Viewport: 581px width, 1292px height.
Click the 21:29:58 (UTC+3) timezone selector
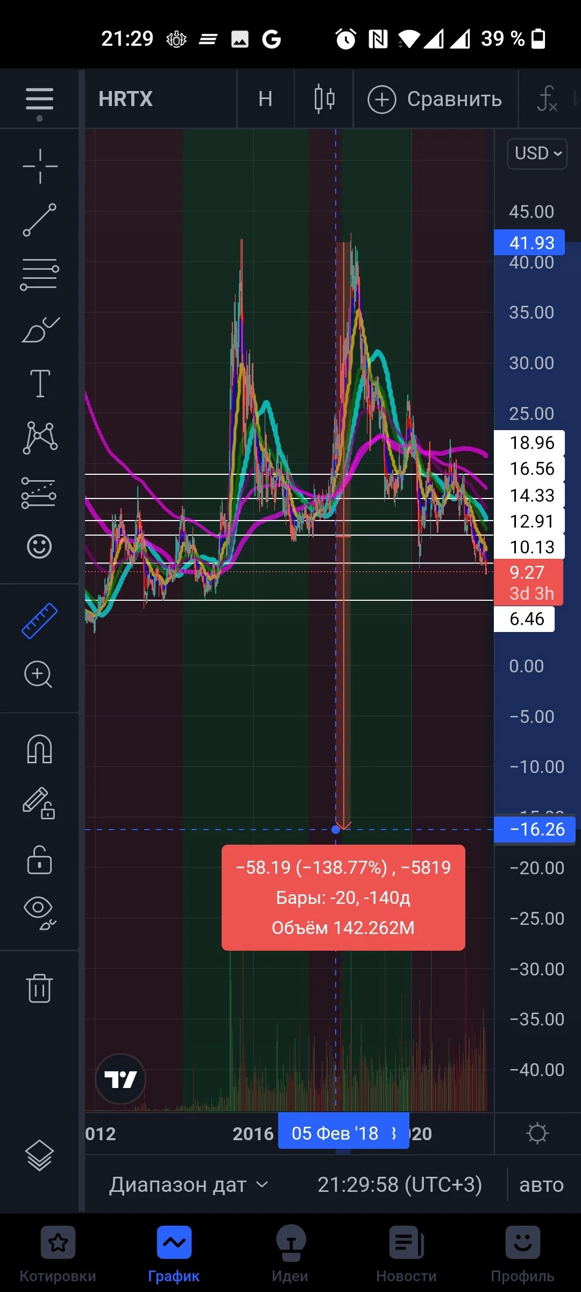pyautogui.click(x=399, y=1184)
